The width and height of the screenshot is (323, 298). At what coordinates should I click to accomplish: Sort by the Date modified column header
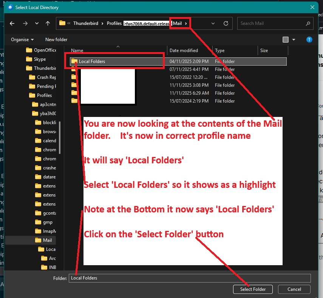point(184,51)
